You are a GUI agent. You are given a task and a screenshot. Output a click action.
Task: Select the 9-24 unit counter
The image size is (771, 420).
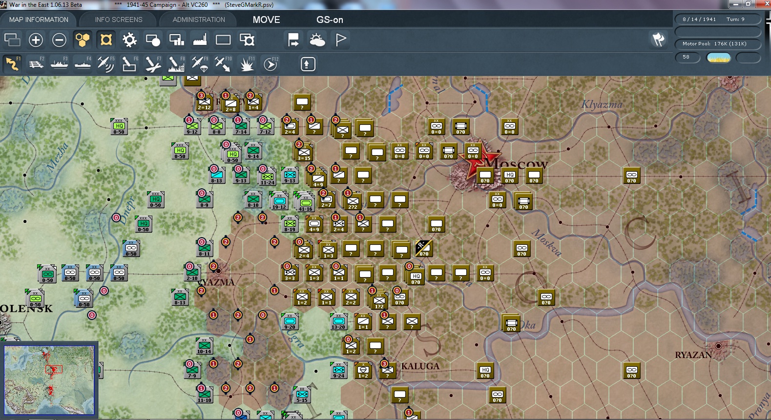click(x=338, y=370)
